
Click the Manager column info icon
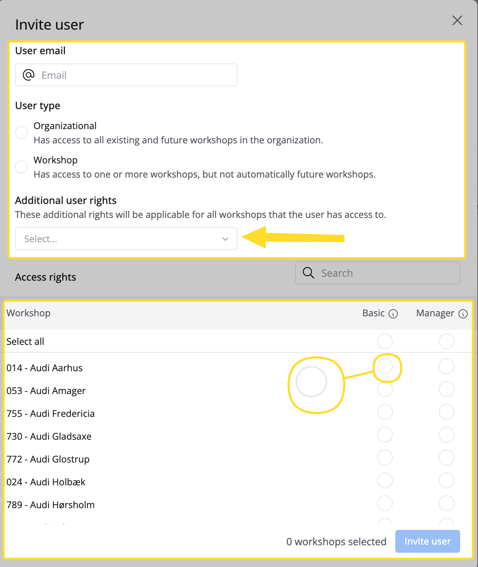(463, 314)
